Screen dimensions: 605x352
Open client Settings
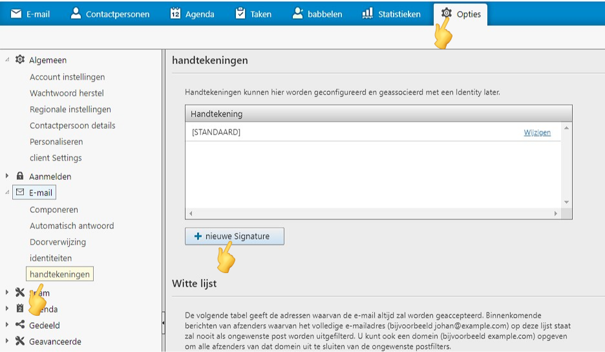(56, 158)
